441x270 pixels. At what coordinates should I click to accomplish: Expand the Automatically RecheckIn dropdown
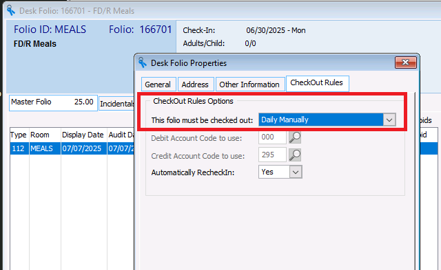pos(296,172)
